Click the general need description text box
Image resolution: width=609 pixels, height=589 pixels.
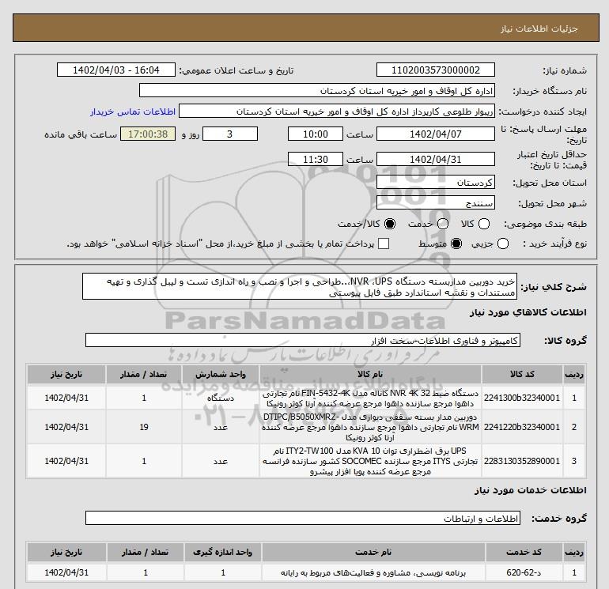point(300,286)
